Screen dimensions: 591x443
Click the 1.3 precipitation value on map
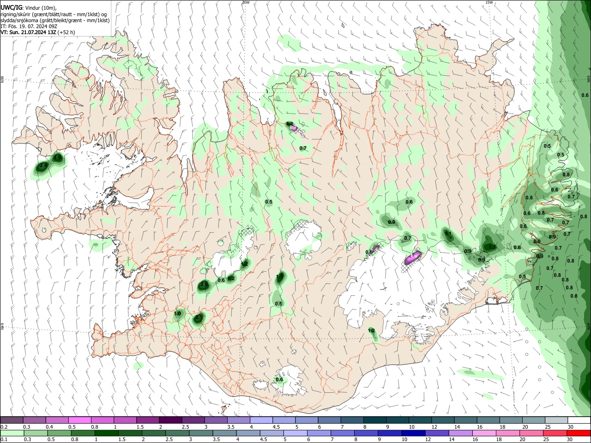pos(492,247)
